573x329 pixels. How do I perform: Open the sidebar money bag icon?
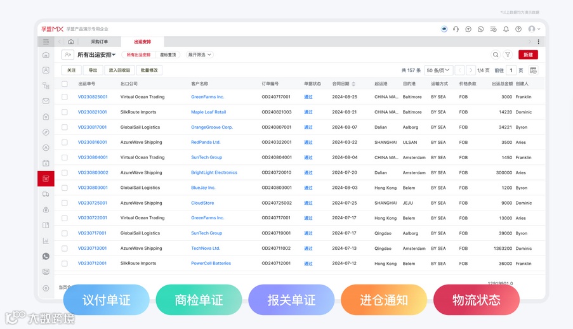46,210
